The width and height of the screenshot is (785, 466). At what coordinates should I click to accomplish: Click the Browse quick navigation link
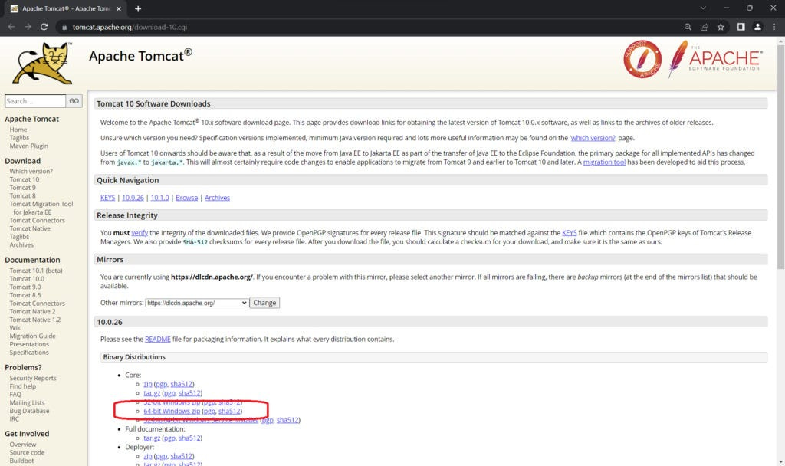[187, 198]
